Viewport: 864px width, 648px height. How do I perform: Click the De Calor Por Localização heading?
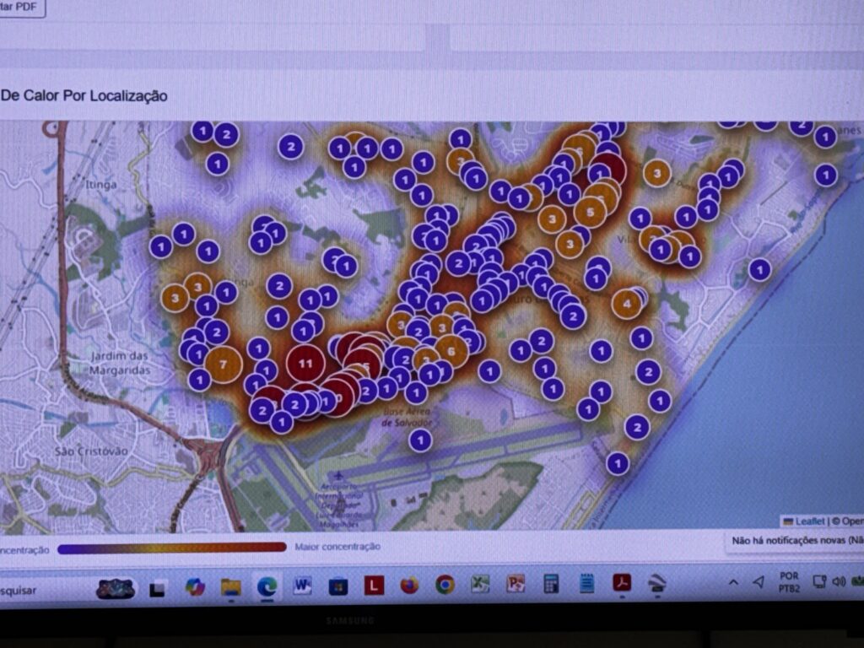pos(84,95)
